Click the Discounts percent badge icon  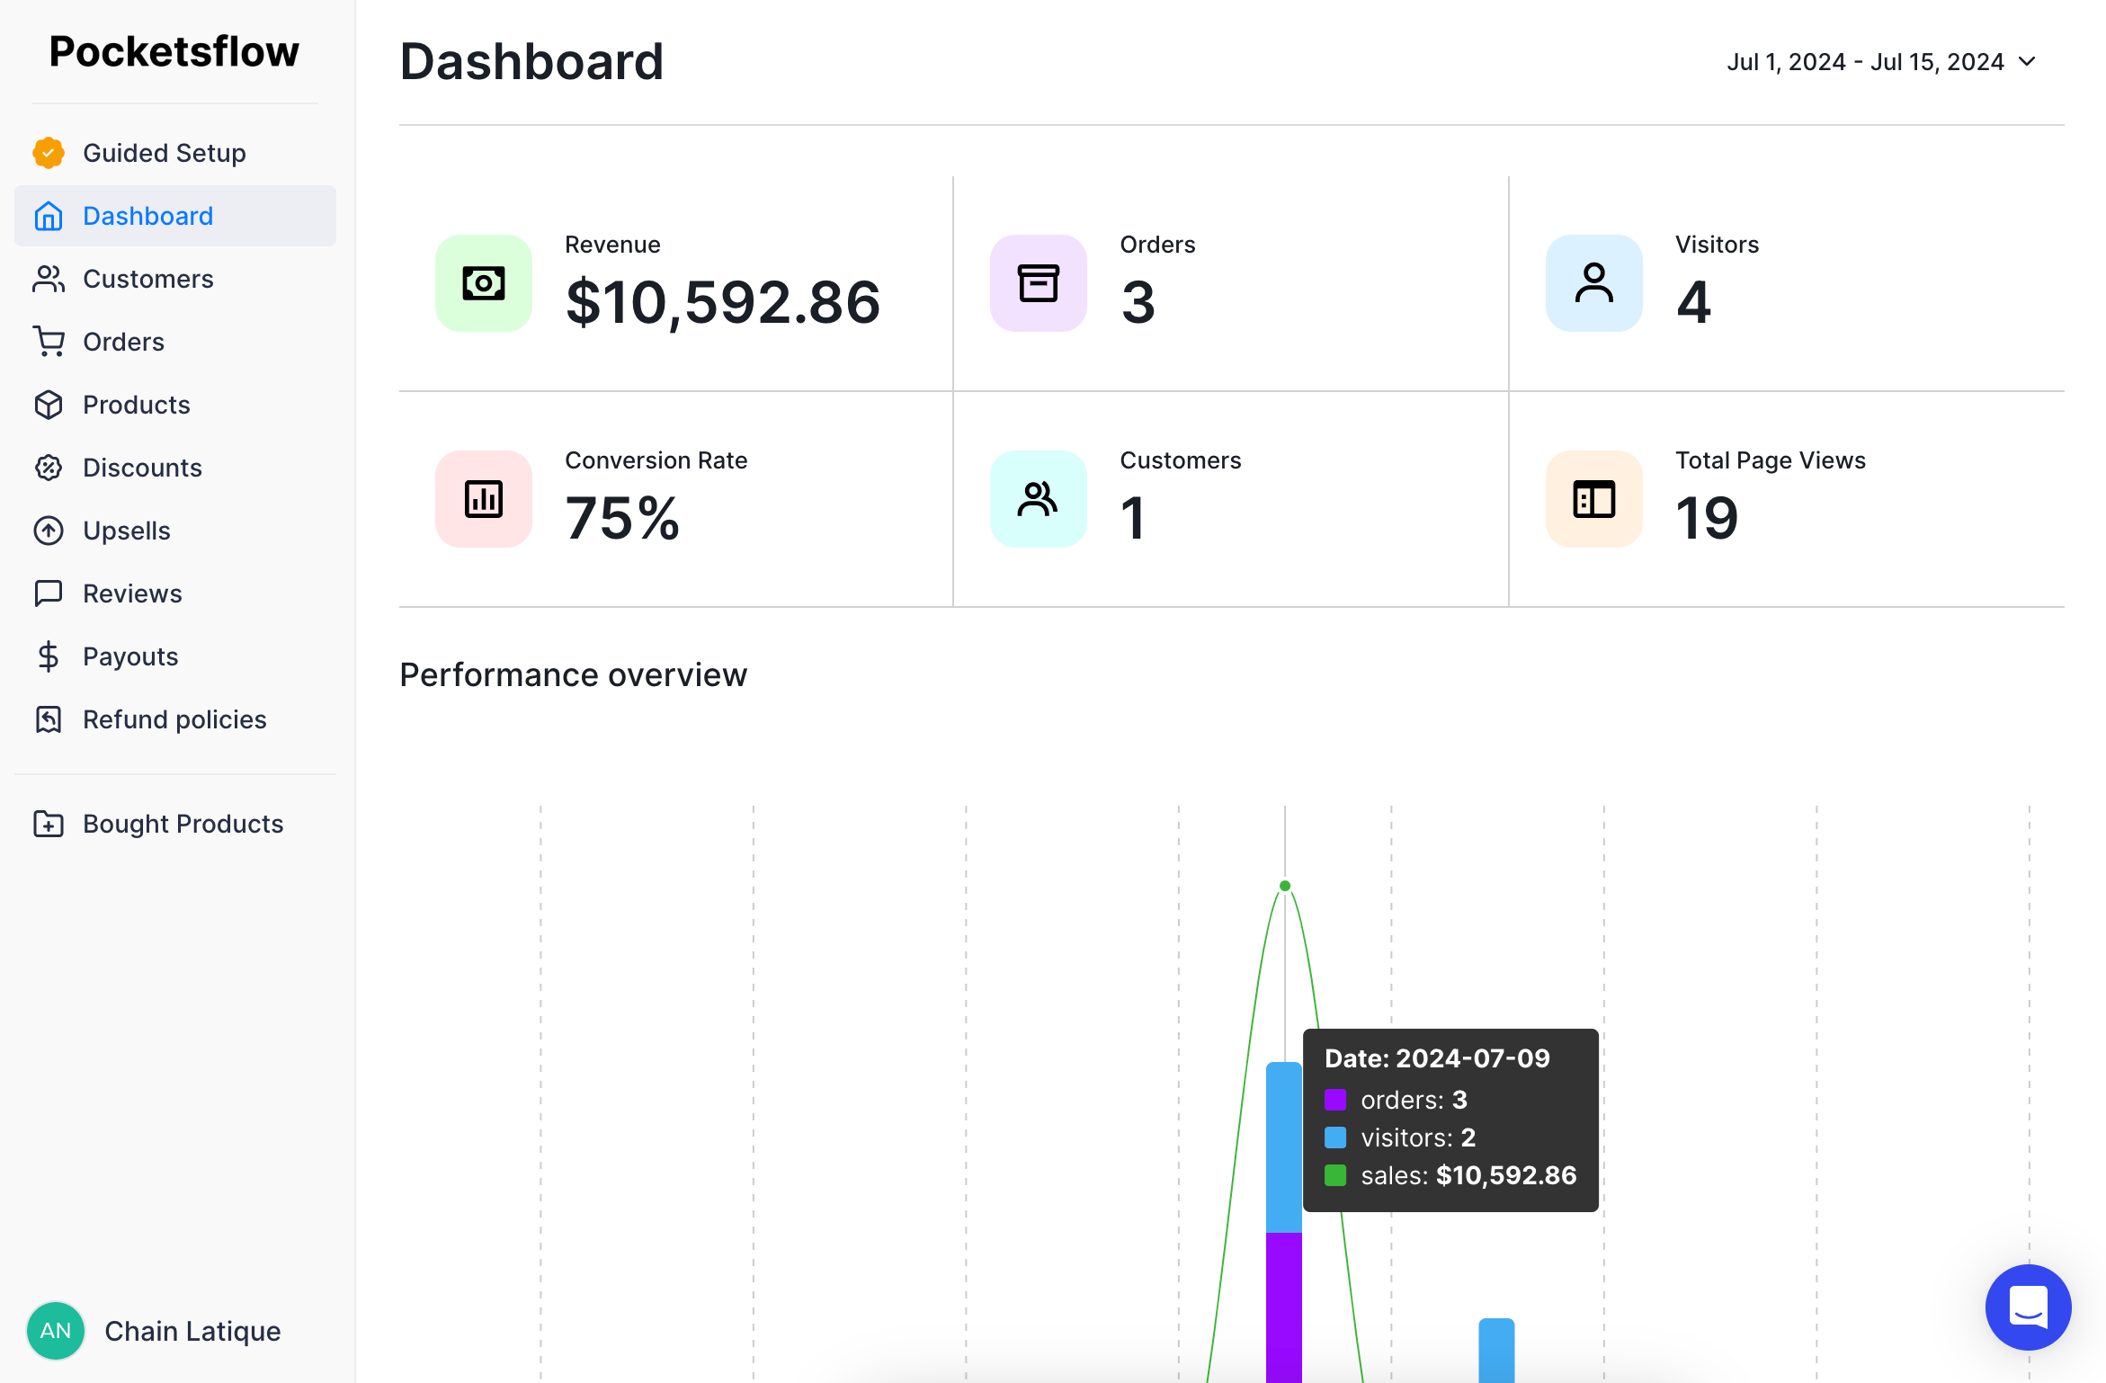(49, 468)
